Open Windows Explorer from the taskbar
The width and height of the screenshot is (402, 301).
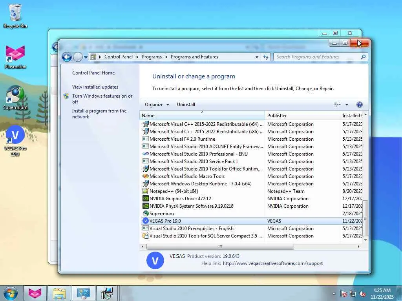59,293
